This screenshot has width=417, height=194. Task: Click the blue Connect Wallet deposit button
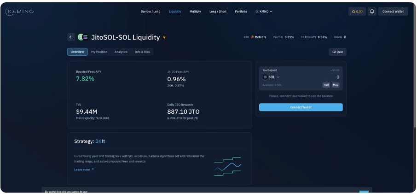coord(301,107)
